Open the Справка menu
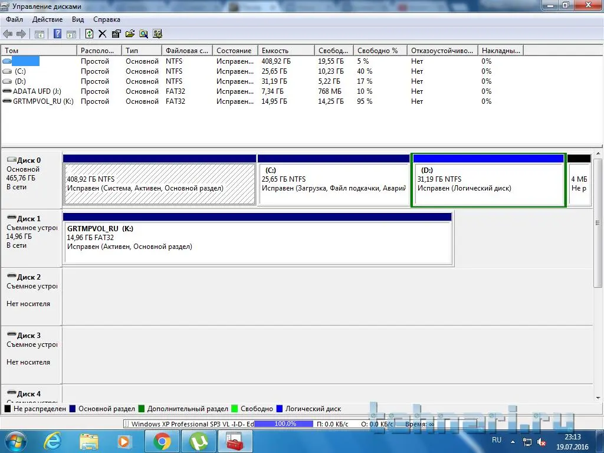Viewport: 604px width, 453px height. 107,19
